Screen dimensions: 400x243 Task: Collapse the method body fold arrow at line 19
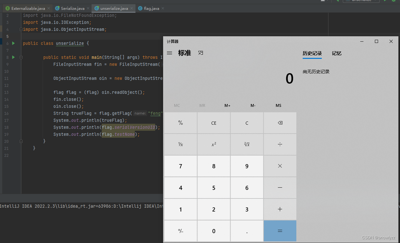[x=20, y=141]
